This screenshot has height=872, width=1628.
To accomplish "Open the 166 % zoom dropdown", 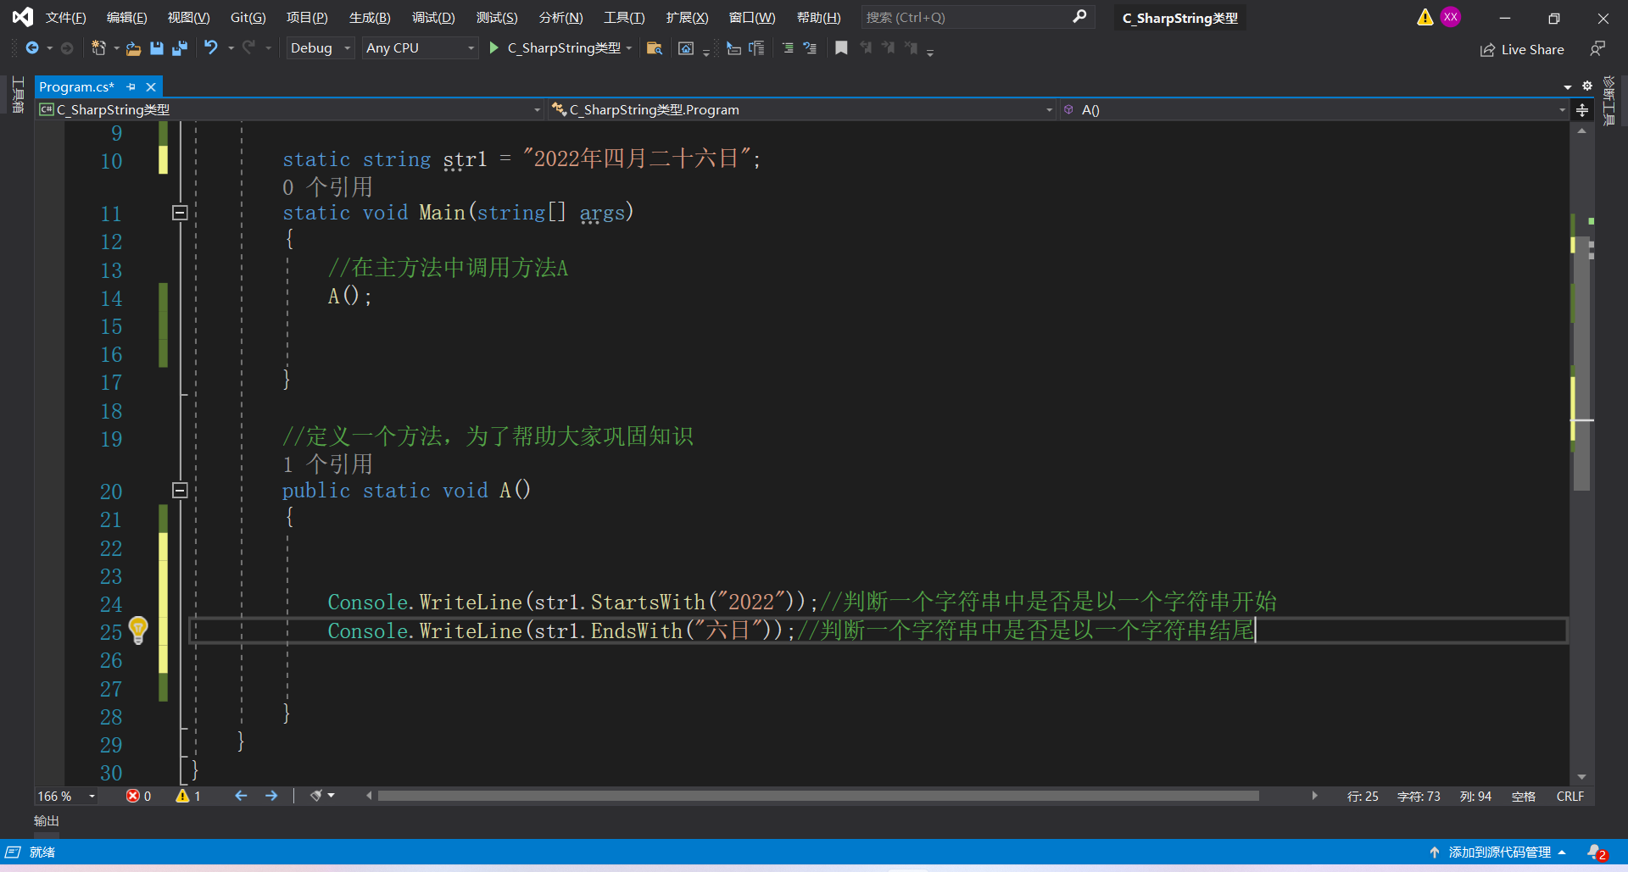I will 66,797.
